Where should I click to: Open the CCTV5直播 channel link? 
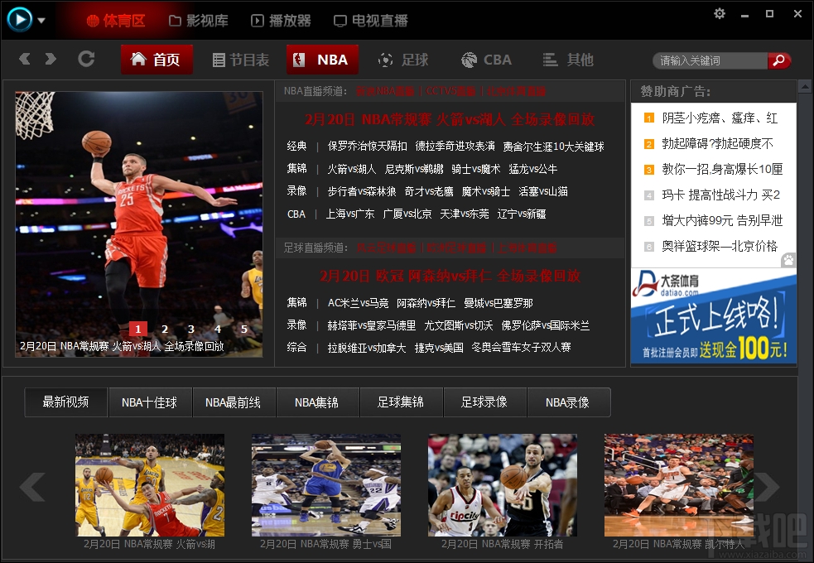[x=450, y=91]
